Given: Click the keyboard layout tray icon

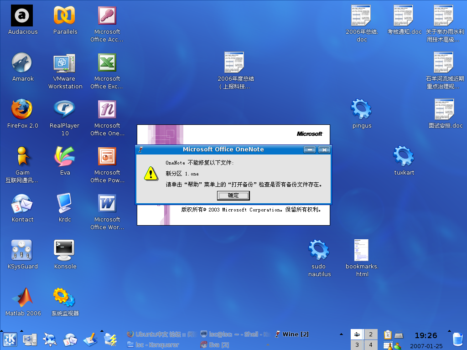Looking at the screenshot, I should tap(399, 335).
